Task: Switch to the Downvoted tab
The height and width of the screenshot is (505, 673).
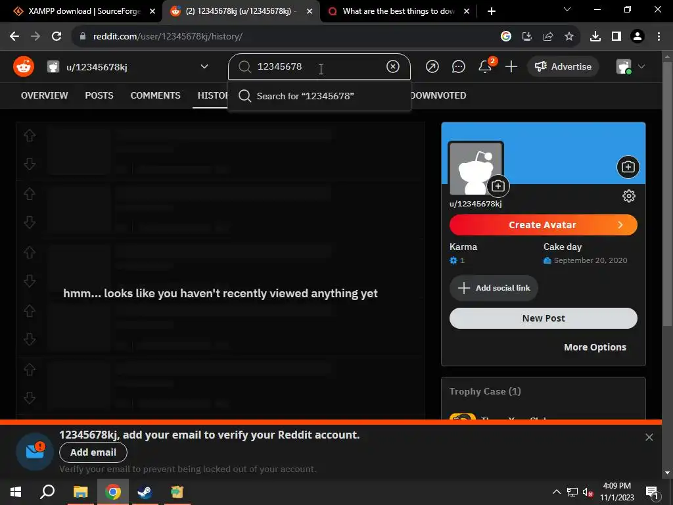Action: point(438,95)
